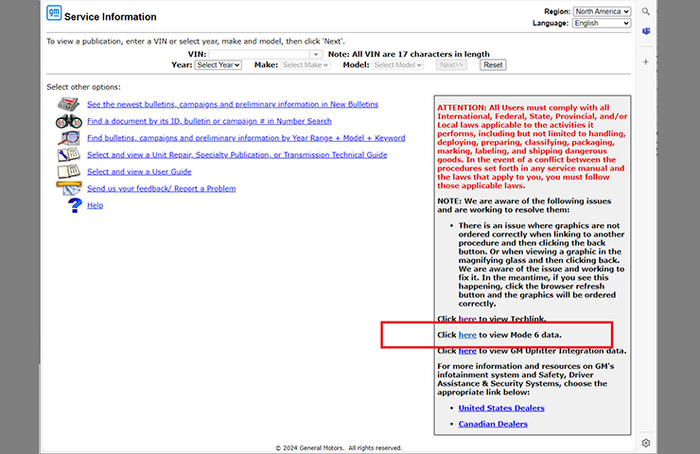The image size is (700, 454).
Task: Open the Select and view a User Guide link
Action: (139, 171)
